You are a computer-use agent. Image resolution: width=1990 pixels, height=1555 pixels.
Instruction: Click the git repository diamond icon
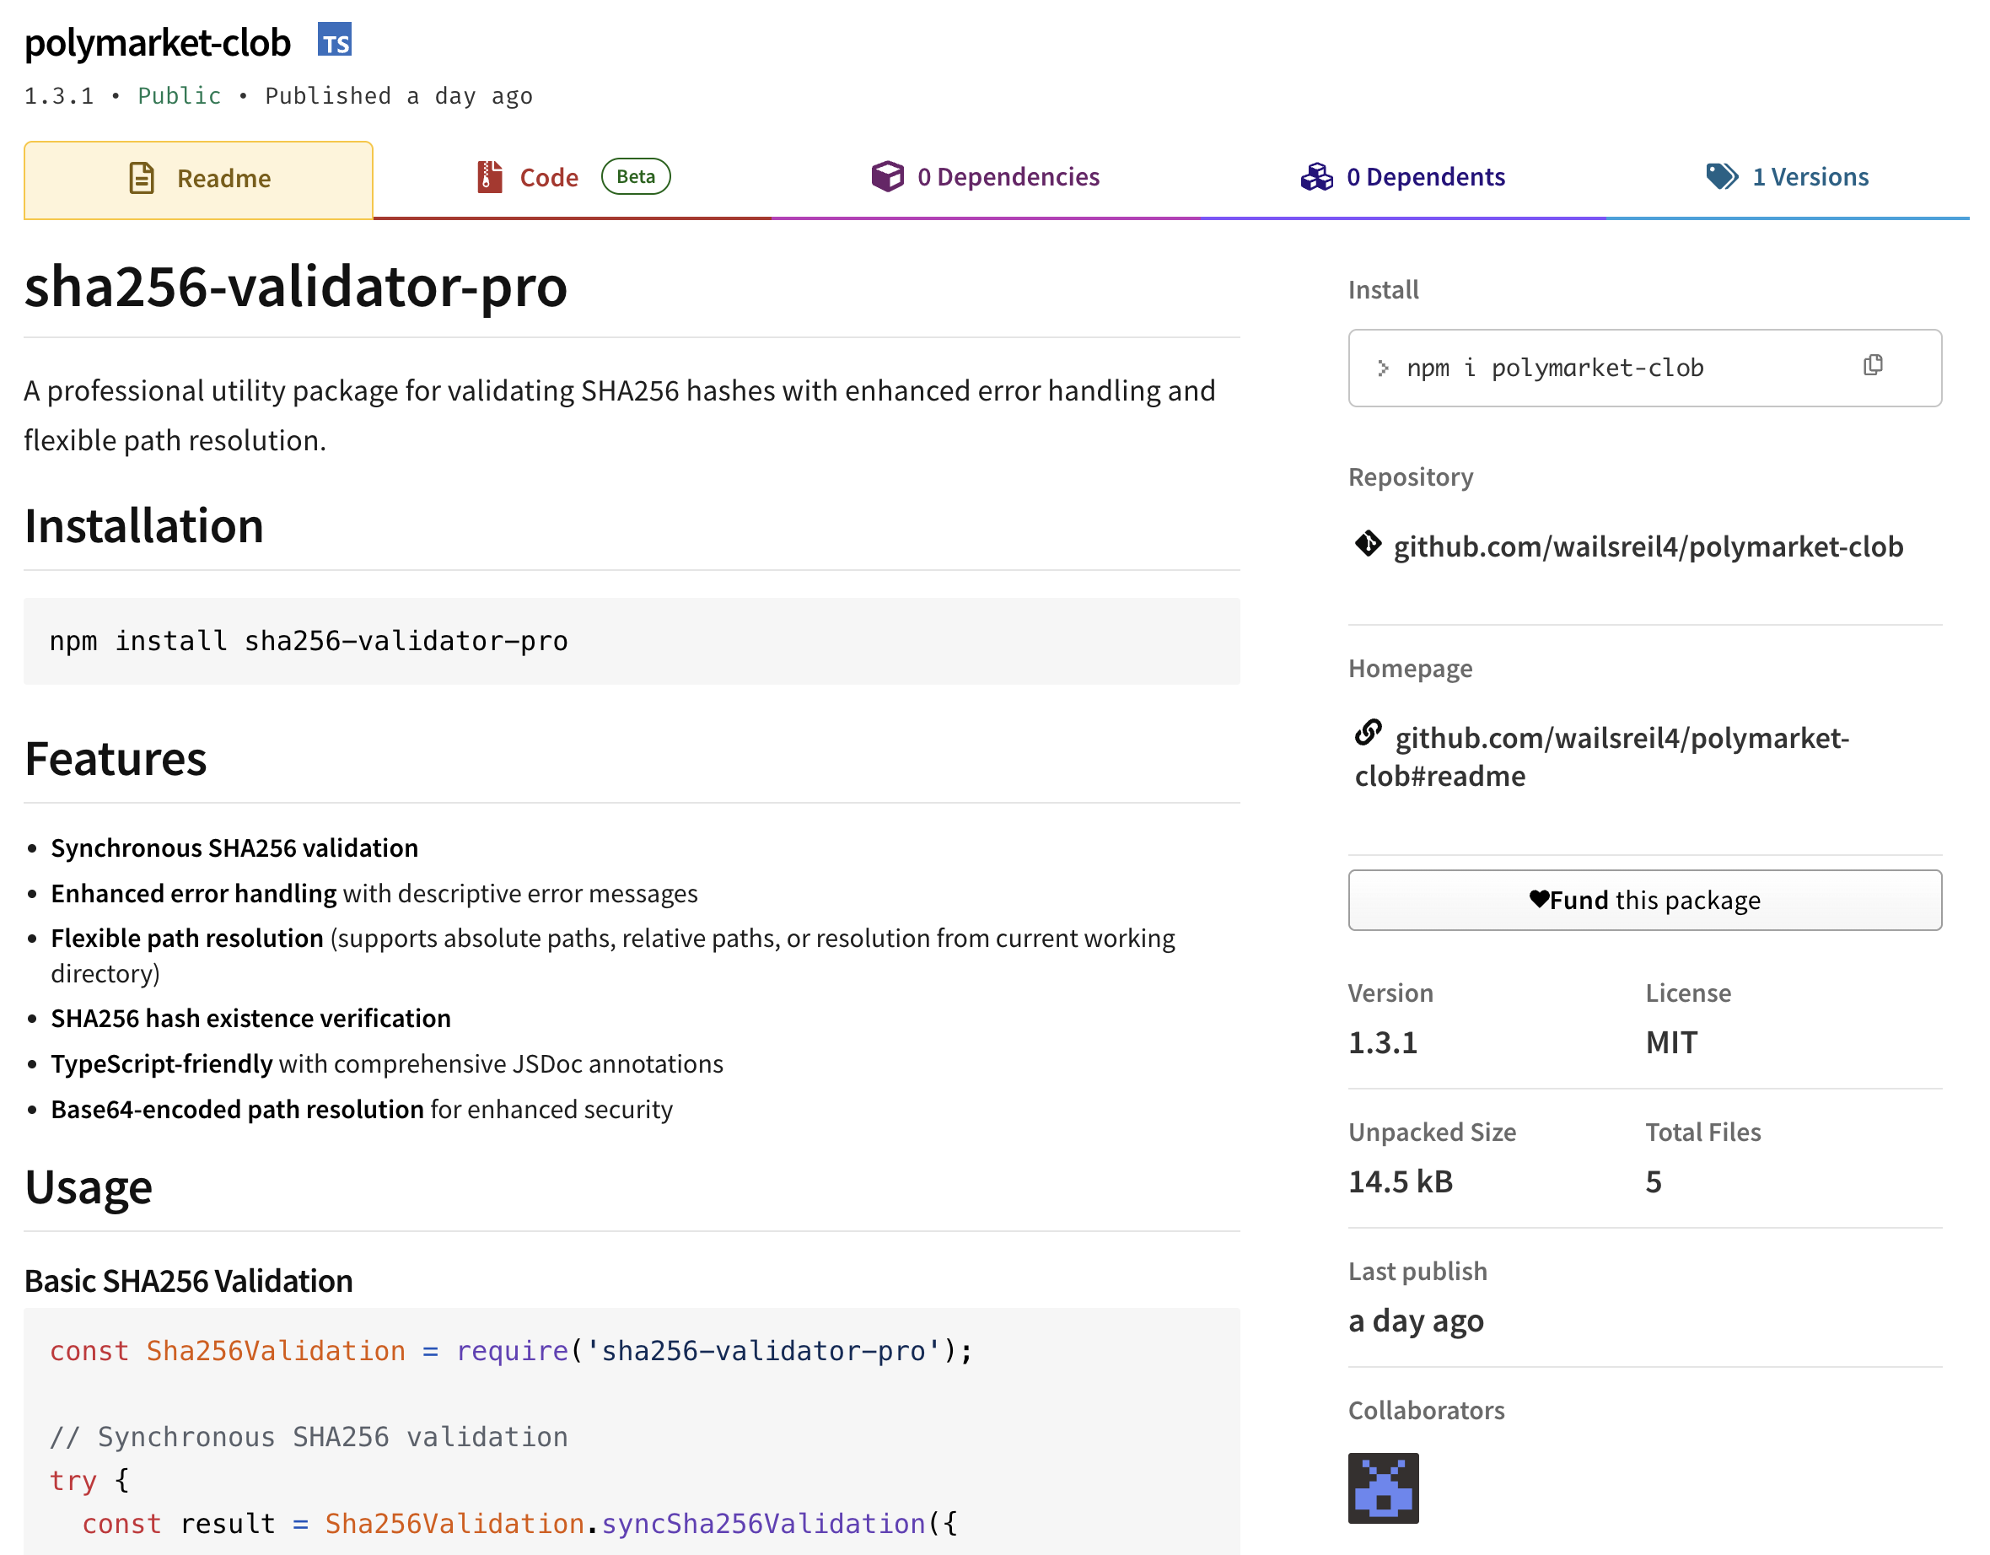pos(1367,544)
